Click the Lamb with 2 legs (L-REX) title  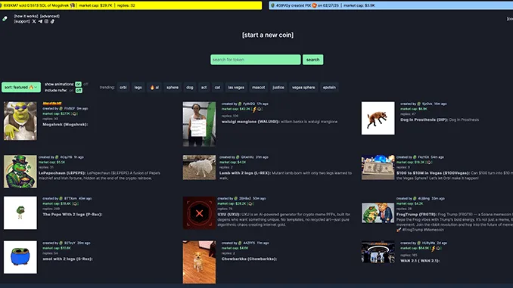pos(244,173)
